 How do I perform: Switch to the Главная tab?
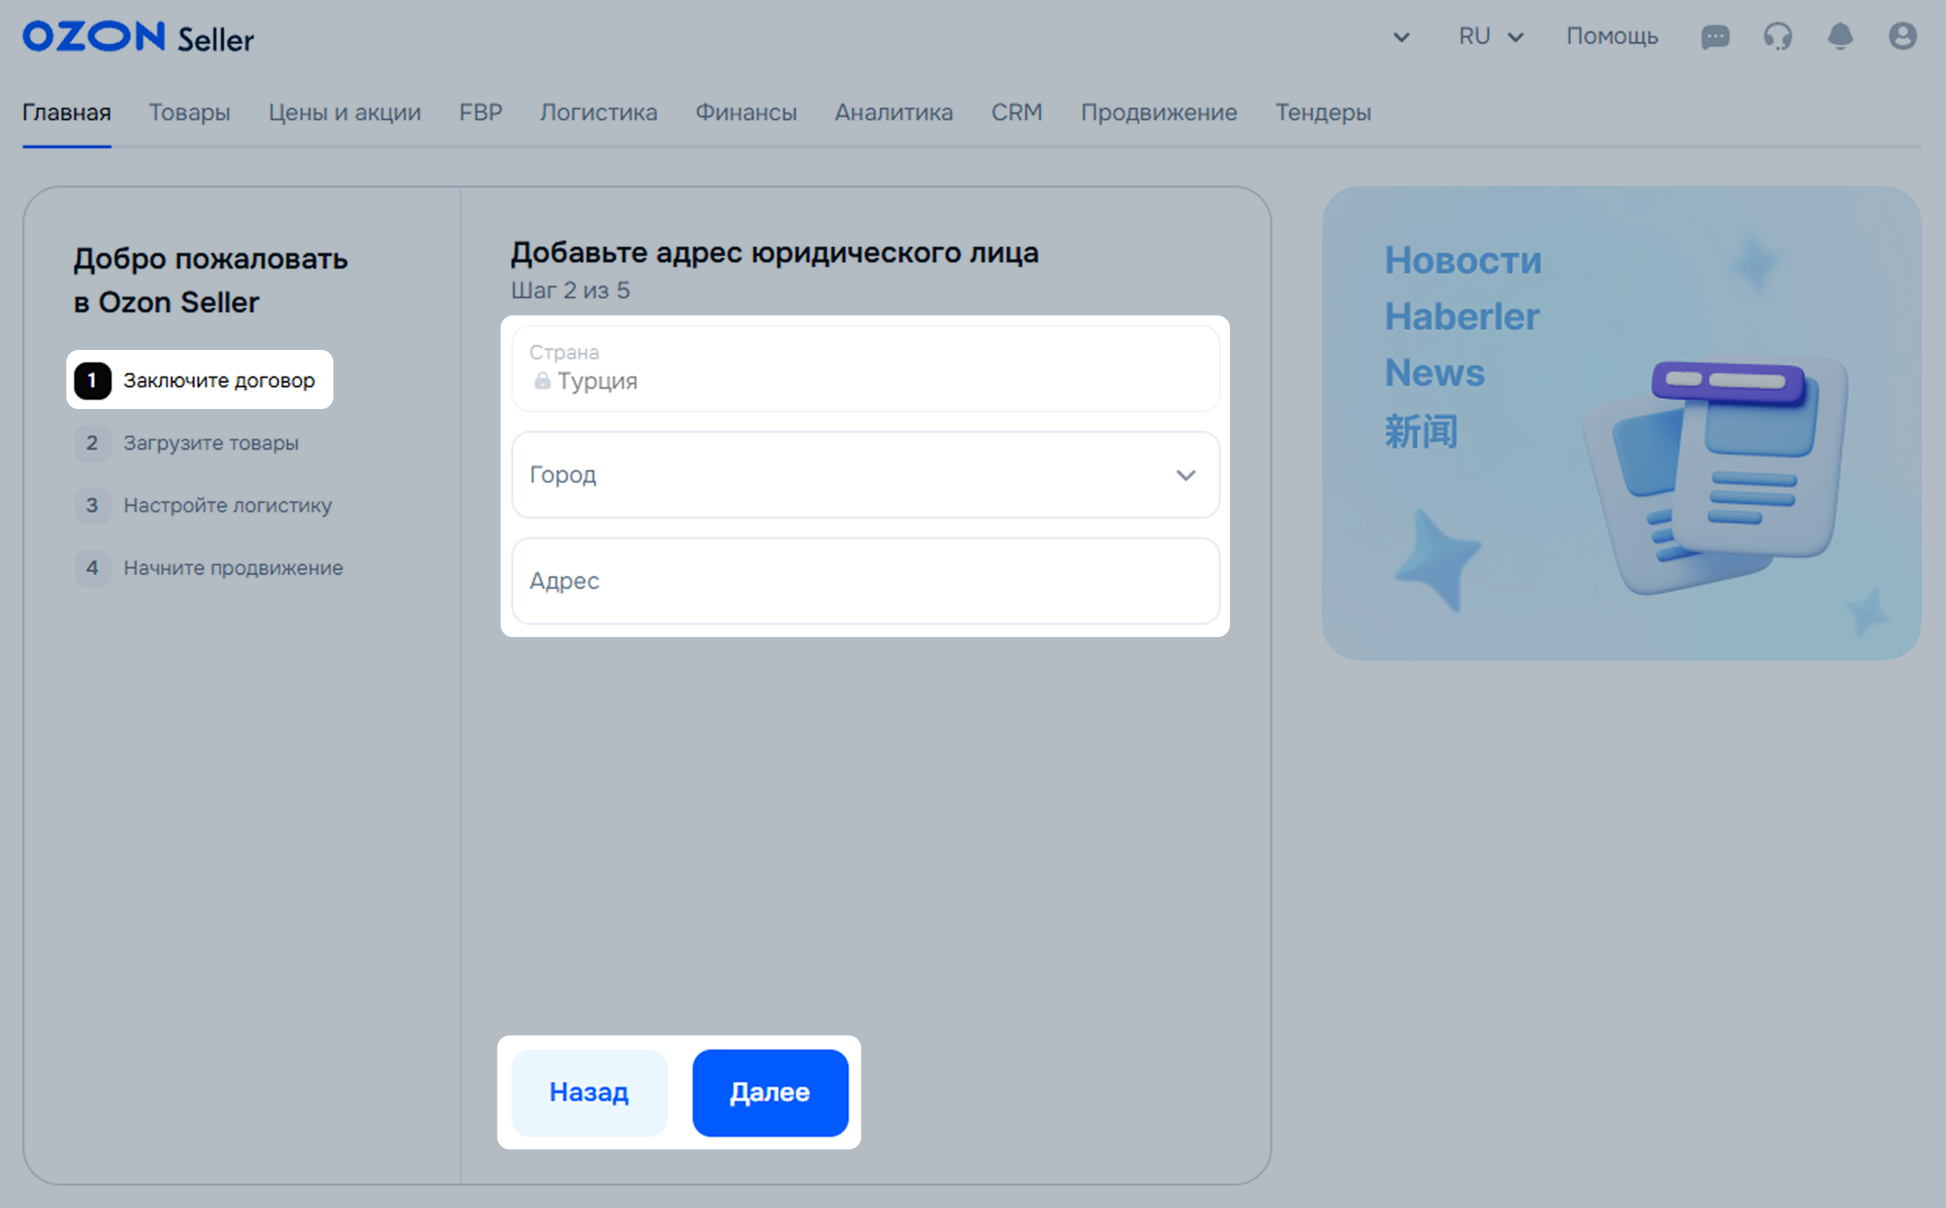66,112
